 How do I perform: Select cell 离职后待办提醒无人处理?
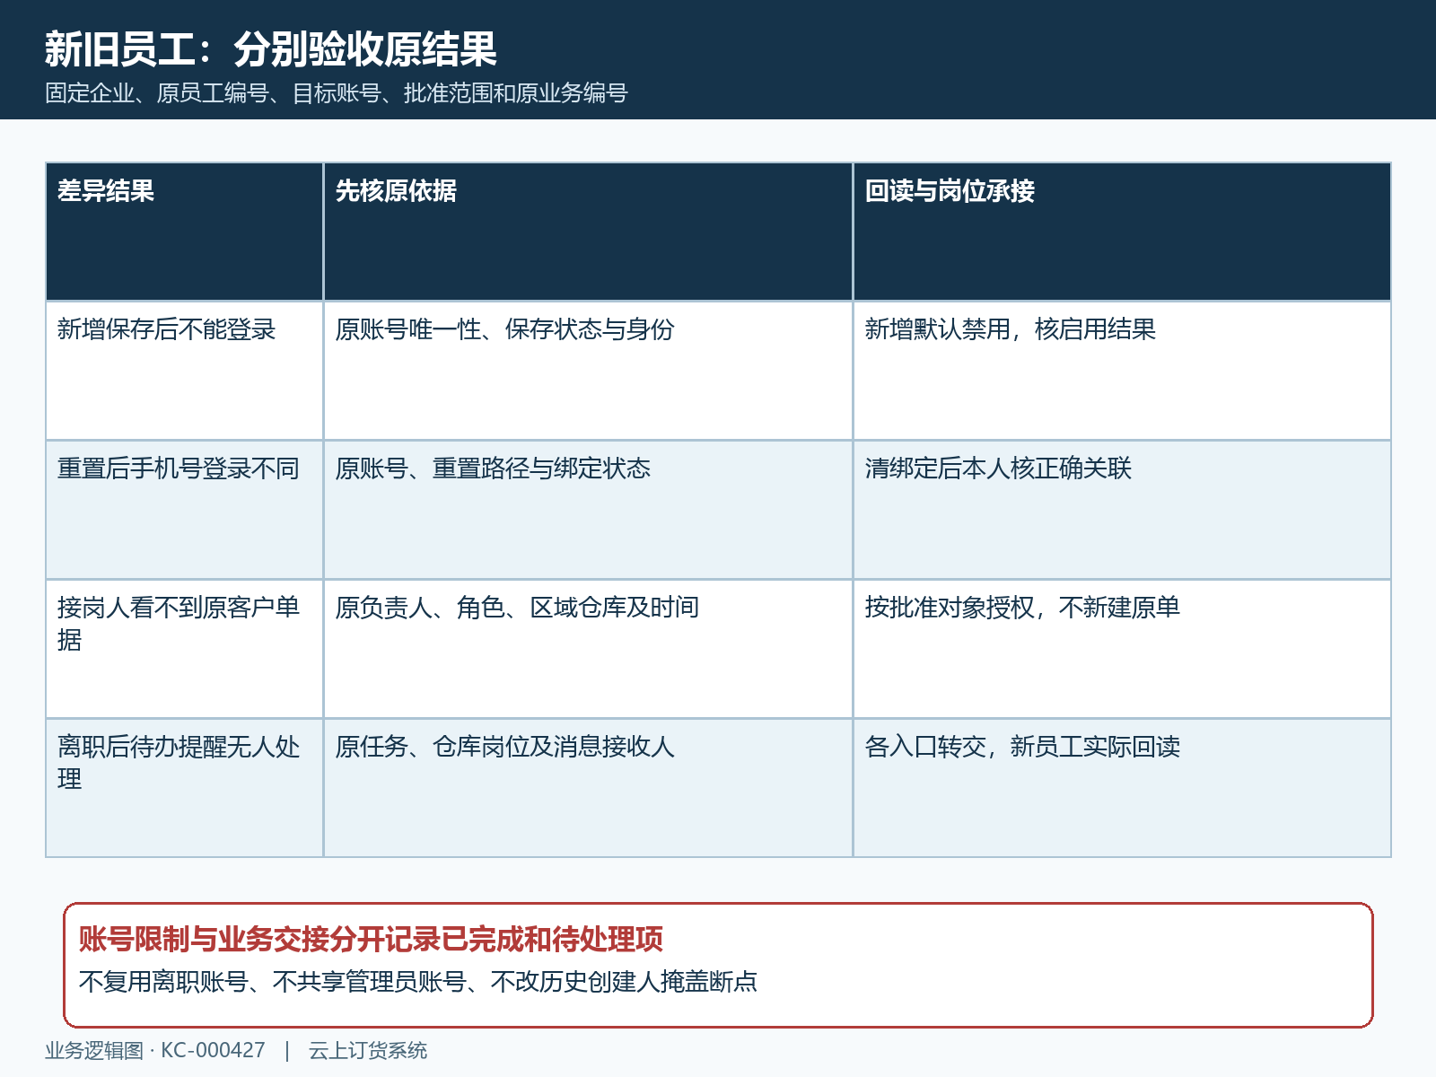point(184,788)
